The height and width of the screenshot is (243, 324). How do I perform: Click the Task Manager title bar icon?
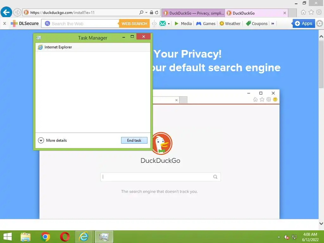[x=38, y=38]
